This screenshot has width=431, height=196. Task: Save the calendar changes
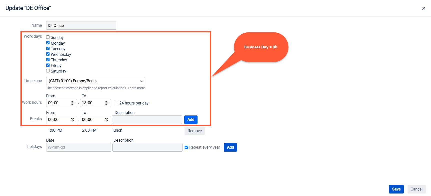[x=396, y=189]
